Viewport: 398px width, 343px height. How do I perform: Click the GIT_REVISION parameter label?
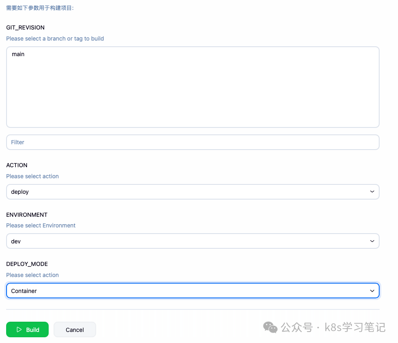coord(25,27)
